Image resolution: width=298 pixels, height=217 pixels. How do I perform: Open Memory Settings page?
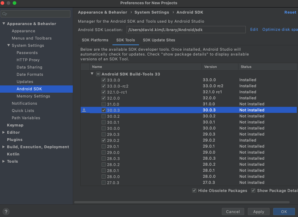pos(33,96)
